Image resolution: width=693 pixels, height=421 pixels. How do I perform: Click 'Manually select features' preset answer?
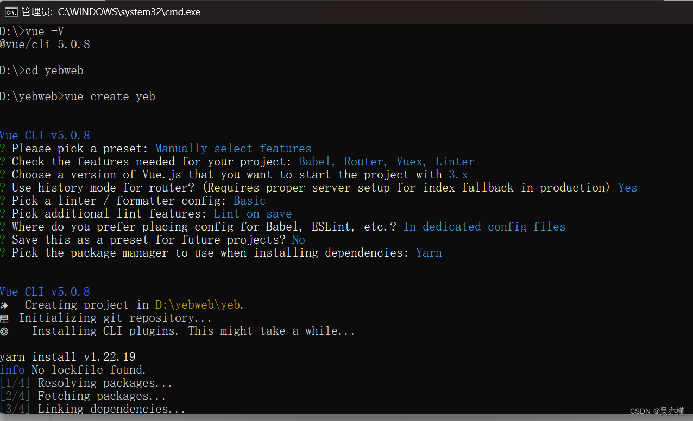[x=234, y=149]
